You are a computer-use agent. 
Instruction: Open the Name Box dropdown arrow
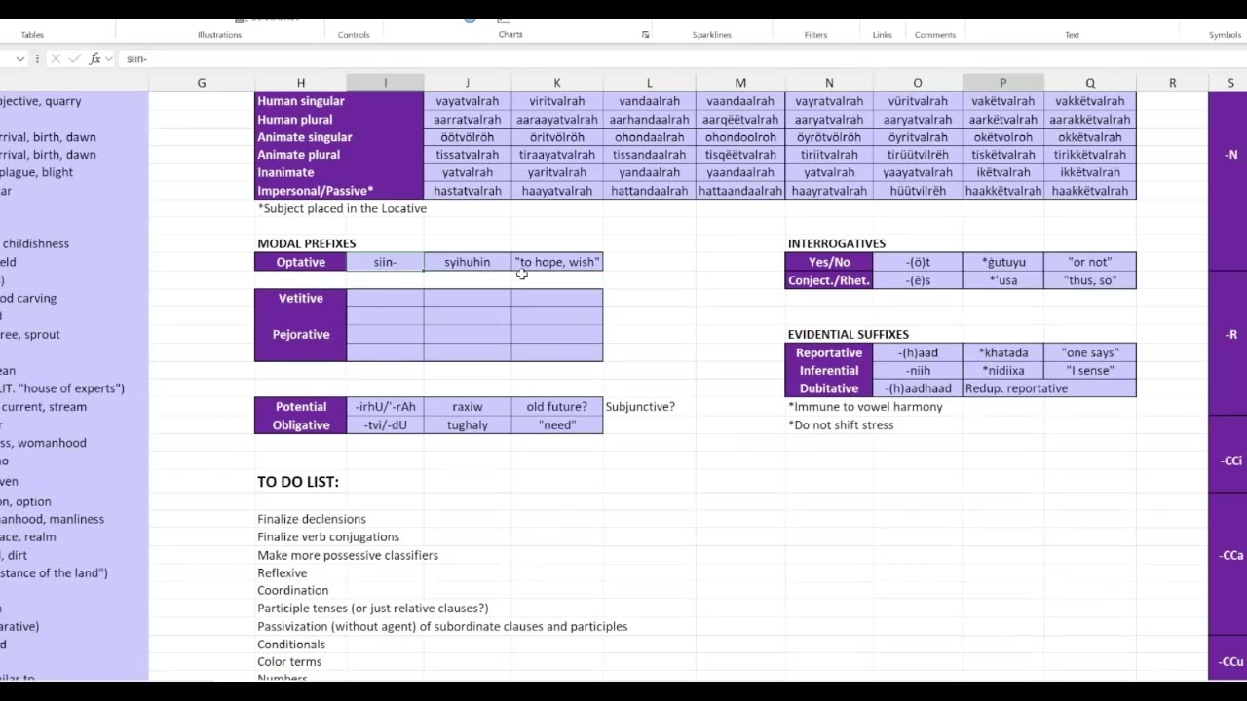tap(19, 59)
